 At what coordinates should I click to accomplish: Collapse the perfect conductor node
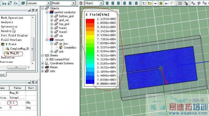tap(47, 12)
